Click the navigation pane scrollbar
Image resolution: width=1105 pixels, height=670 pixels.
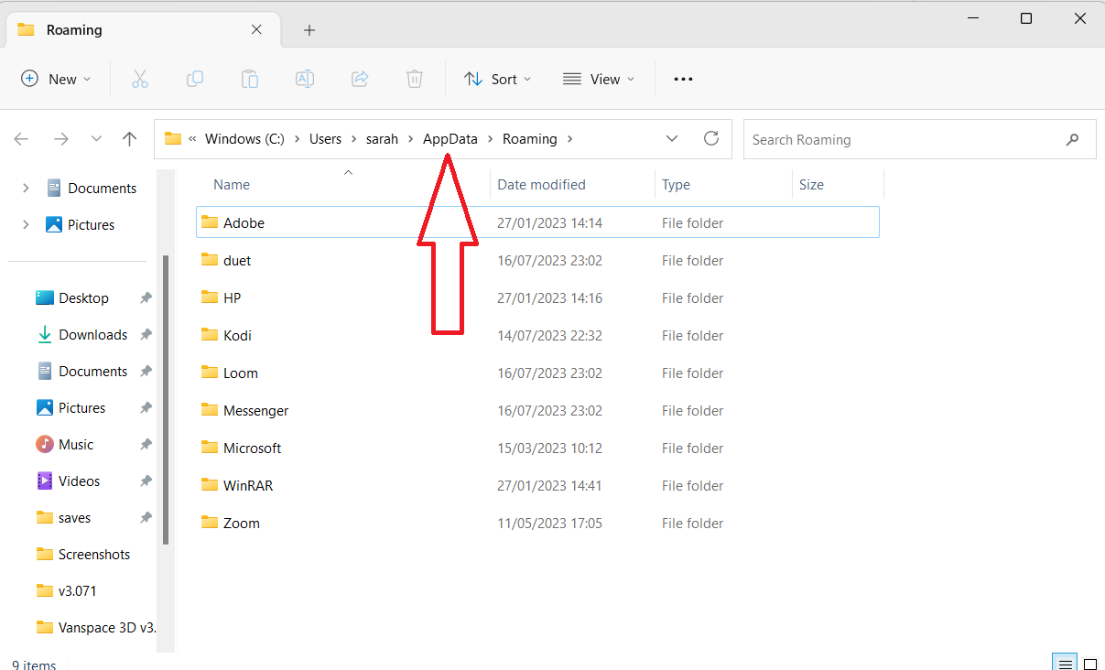[166, 398]
